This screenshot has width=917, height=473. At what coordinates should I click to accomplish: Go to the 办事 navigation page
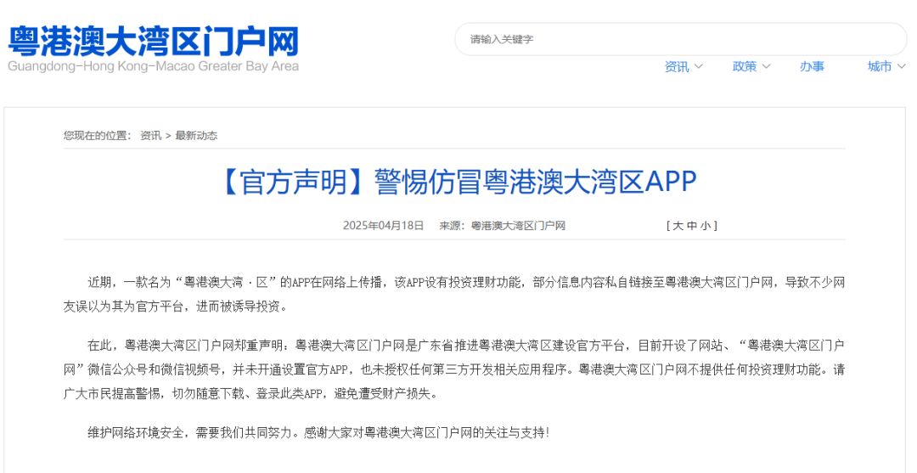[812, 66]
